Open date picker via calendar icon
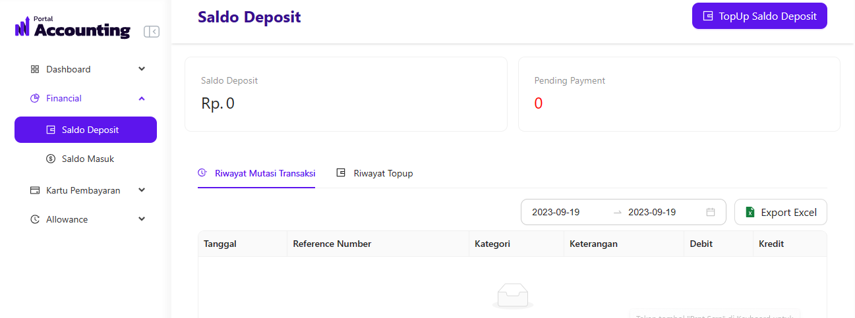The image size is (855, 318). (711, 212)
